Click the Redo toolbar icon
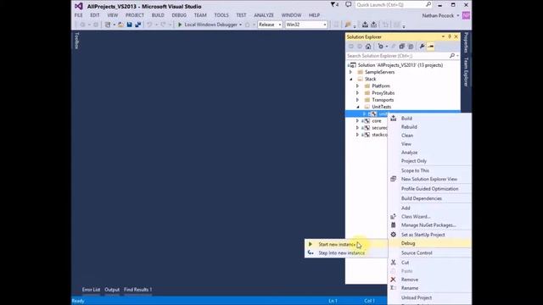 pos(163,25)
